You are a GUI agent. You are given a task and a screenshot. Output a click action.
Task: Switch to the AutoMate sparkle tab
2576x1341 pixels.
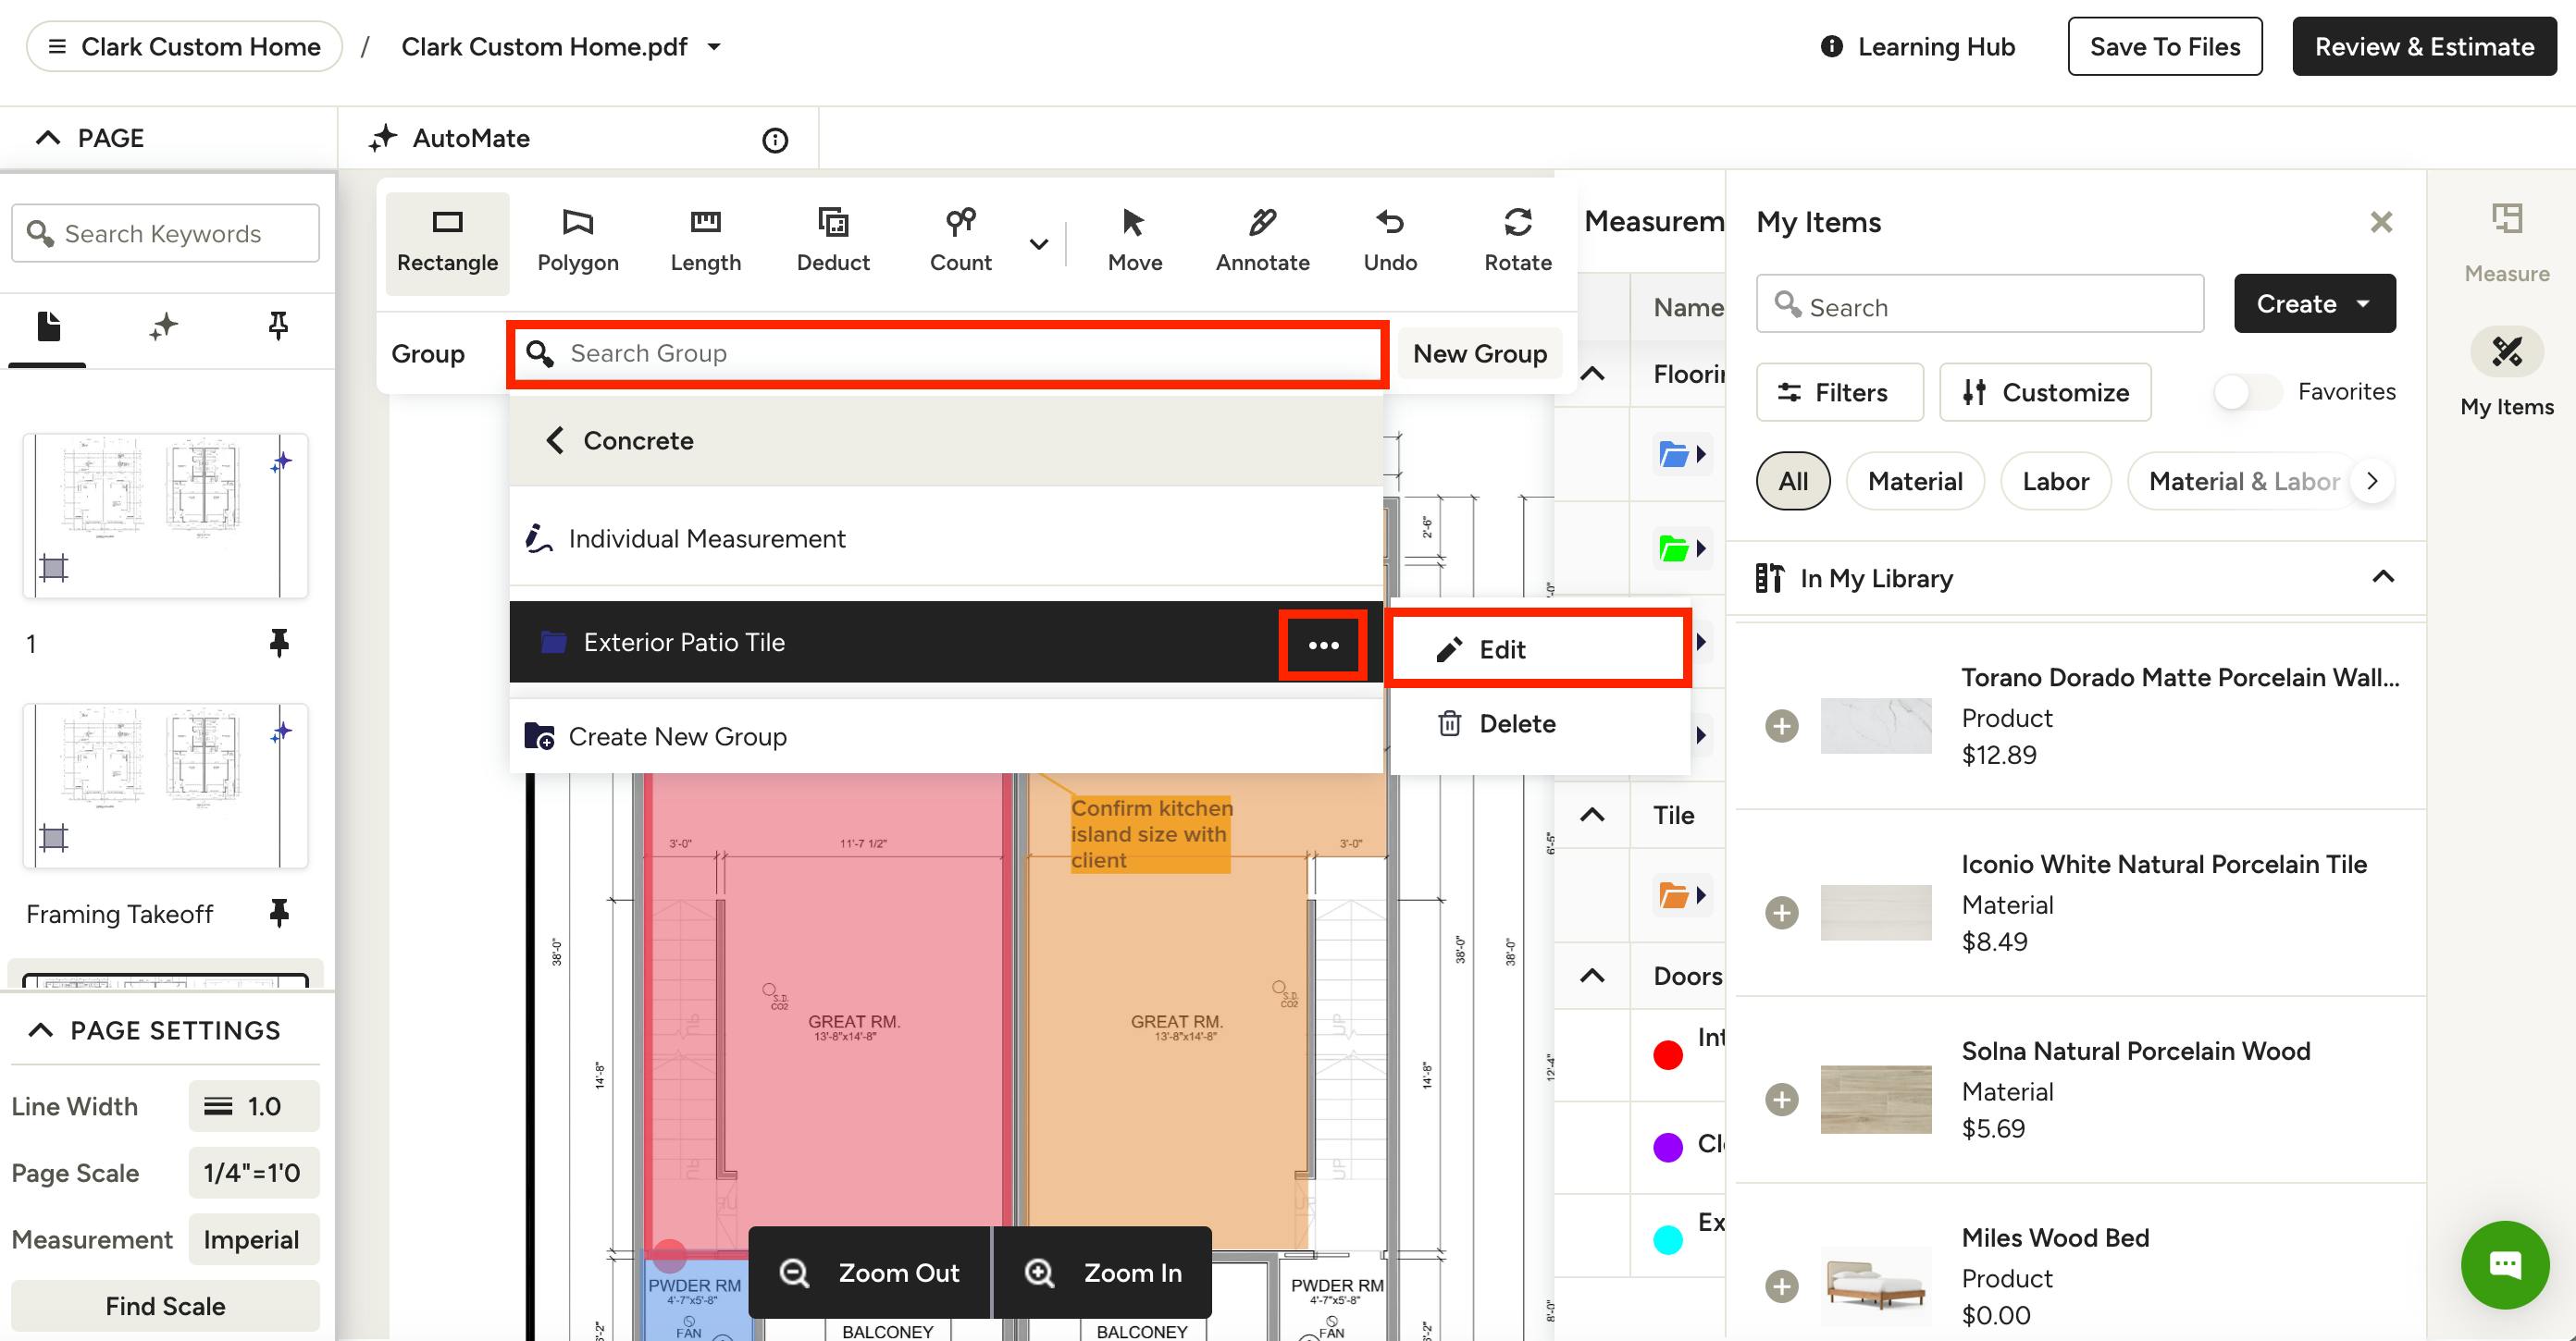pos(163,326)
